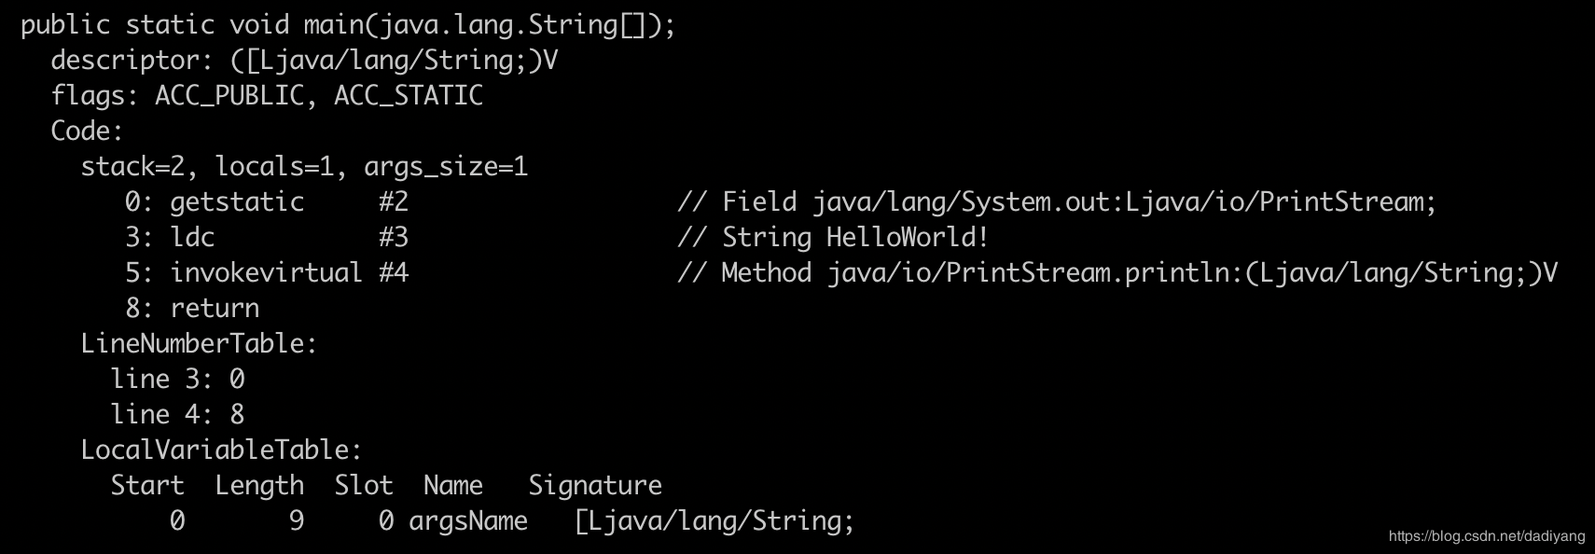
Task: Click the public static void main declaration
Action: click(x=348, y=25)
